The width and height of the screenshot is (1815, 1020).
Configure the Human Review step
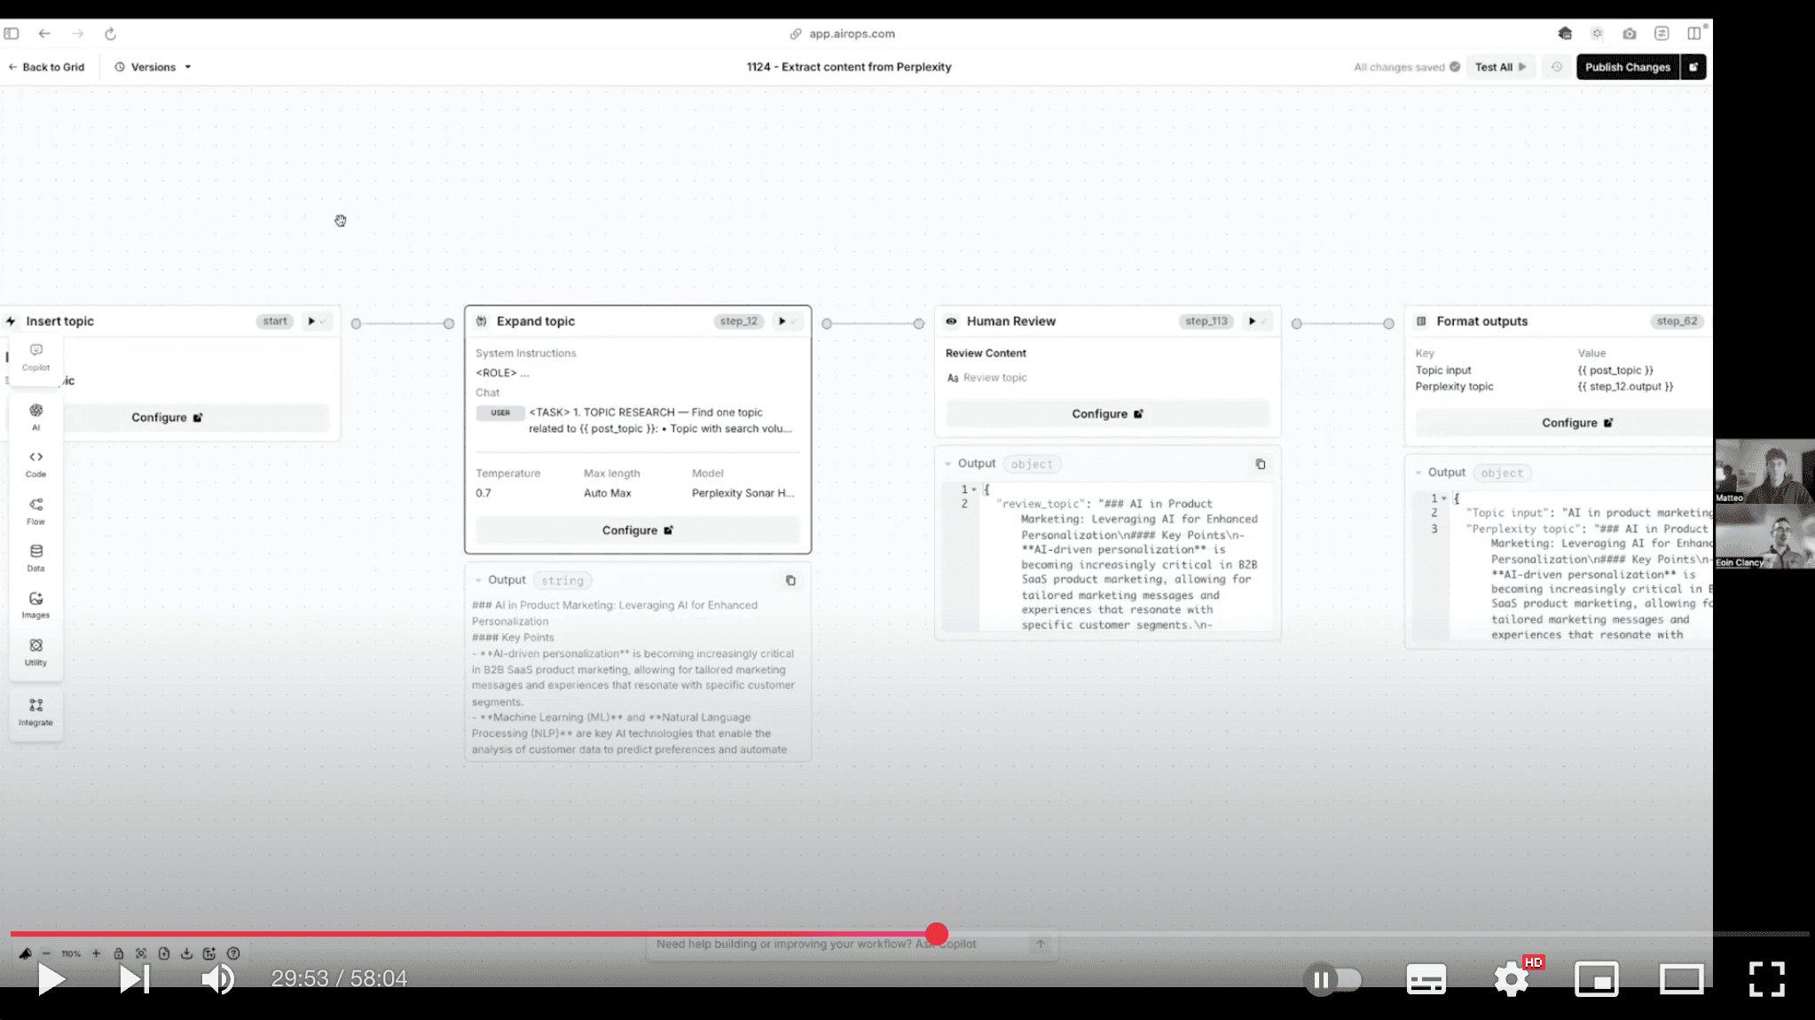tap(1108, 414)
